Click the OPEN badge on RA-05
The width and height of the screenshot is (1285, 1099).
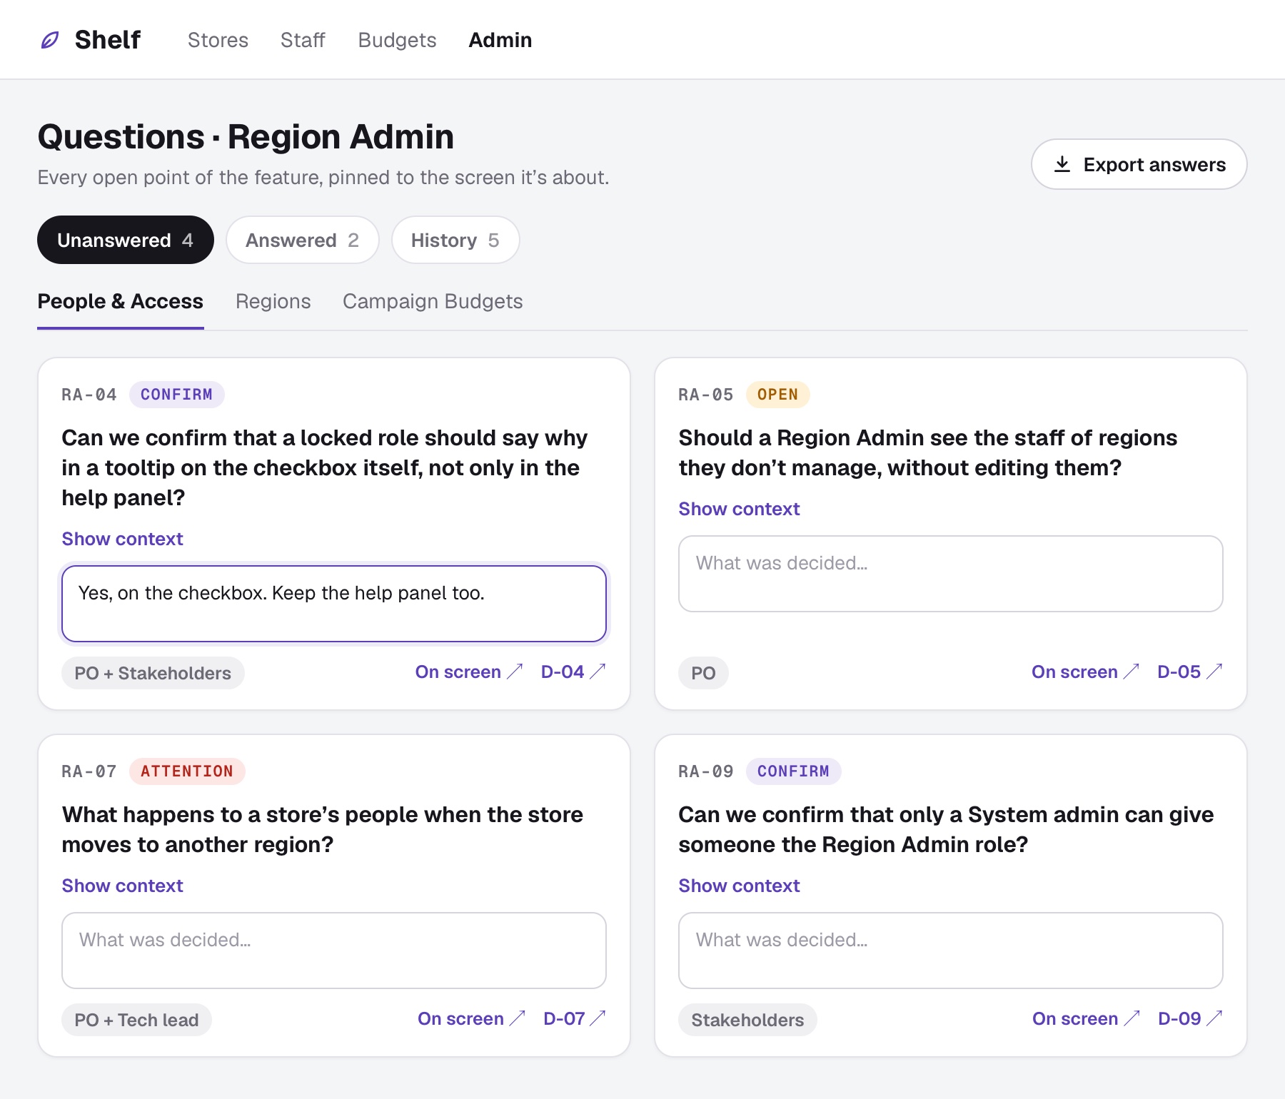pyautogui.click(x=777, y=395)
